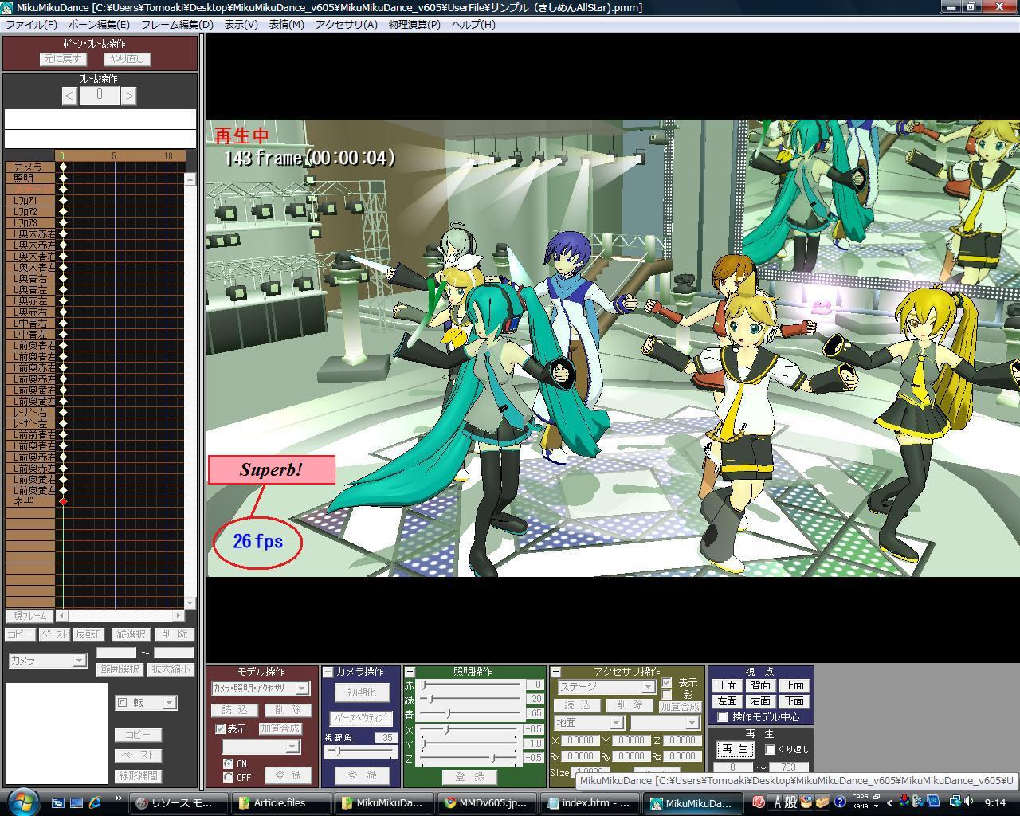The height and width of the screenshot is (816, 1020).
Task: Click frame number input field
Action: click(x=99, y=96)
